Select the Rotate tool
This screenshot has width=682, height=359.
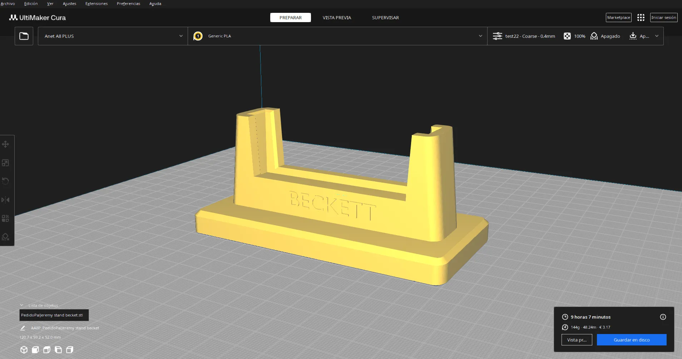click(x=5, y=181)
